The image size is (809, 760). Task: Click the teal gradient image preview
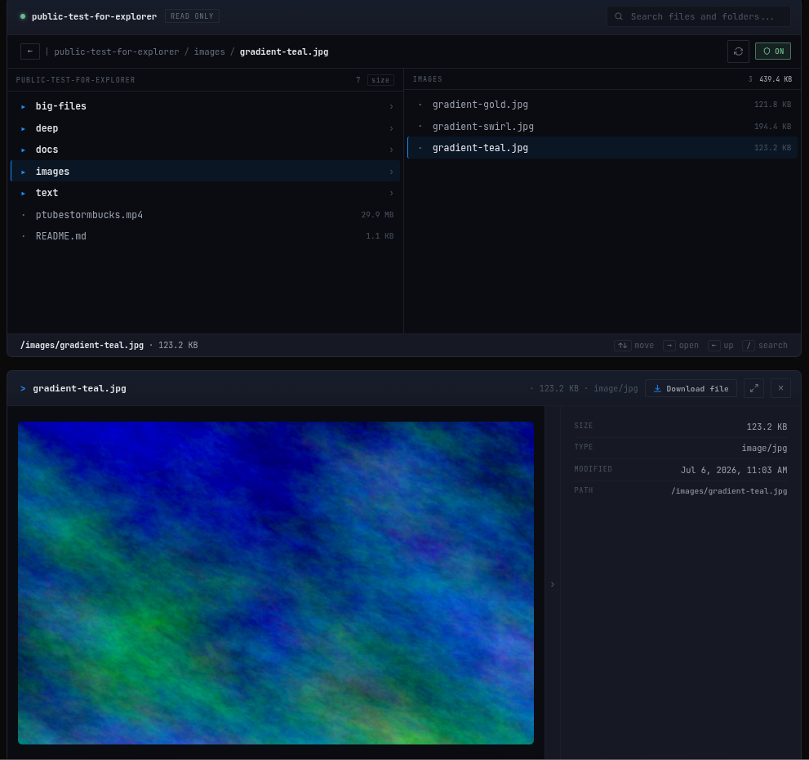275,583
